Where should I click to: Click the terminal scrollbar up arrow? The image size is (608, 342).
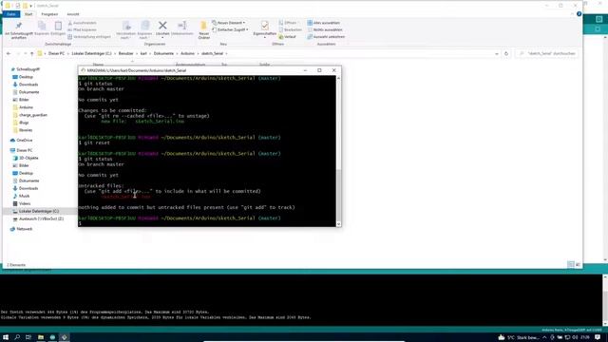338,78
